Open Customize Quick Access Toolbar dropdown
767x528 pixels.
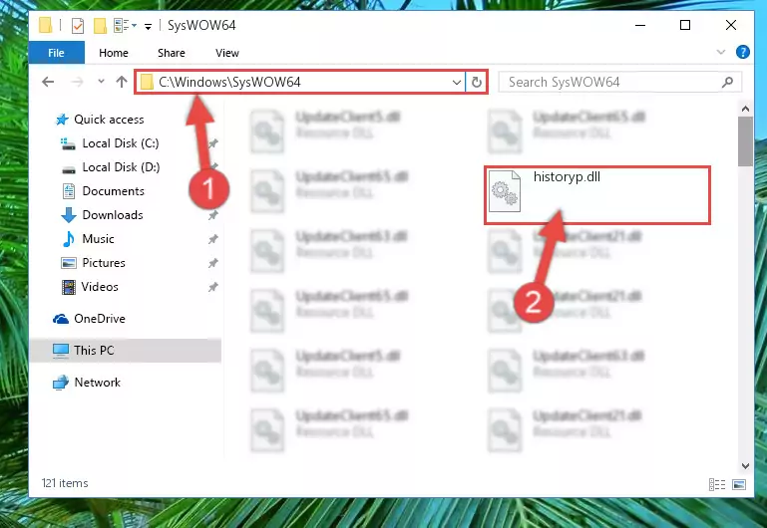point(148,26)
